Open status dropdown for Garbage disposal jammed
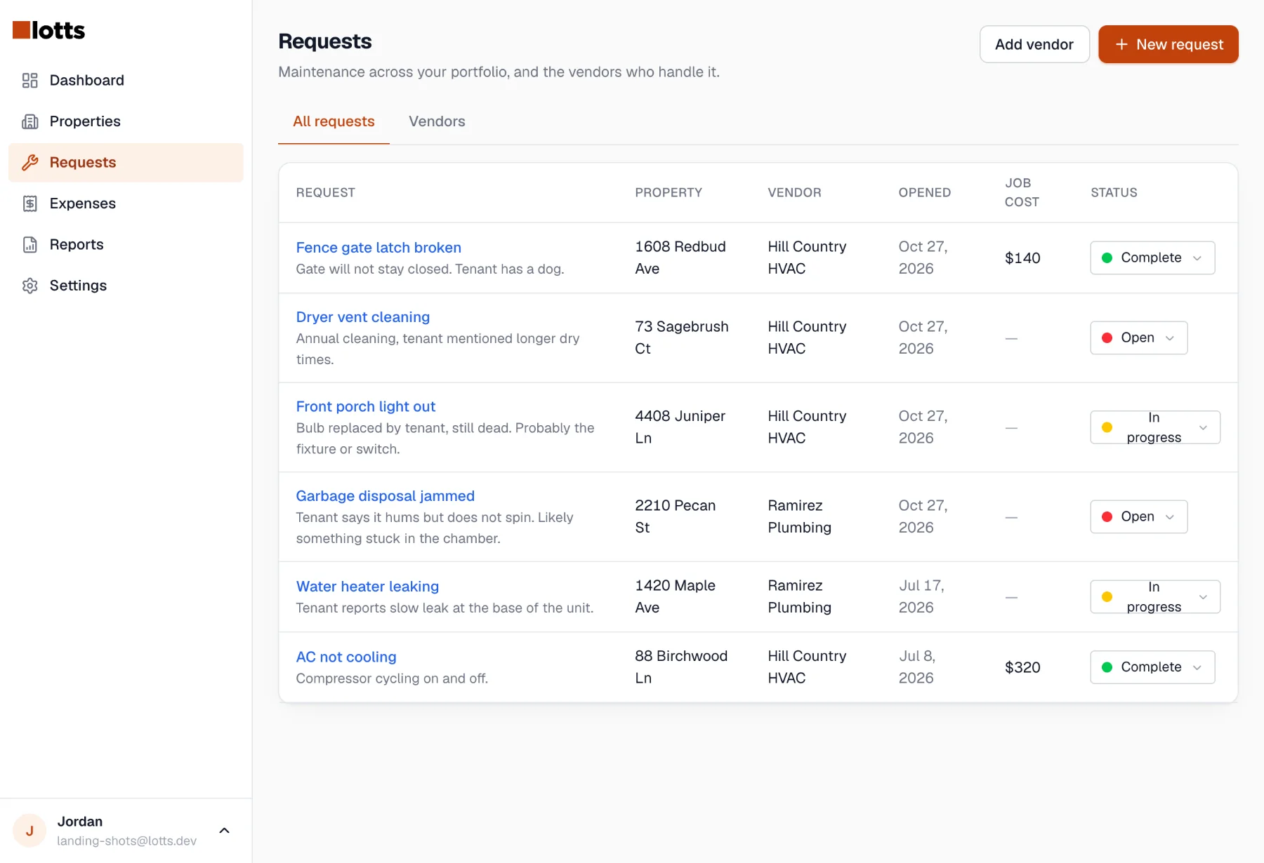Image resolution: width=1264 pixels, height=863 pixels. [1138, 516]
